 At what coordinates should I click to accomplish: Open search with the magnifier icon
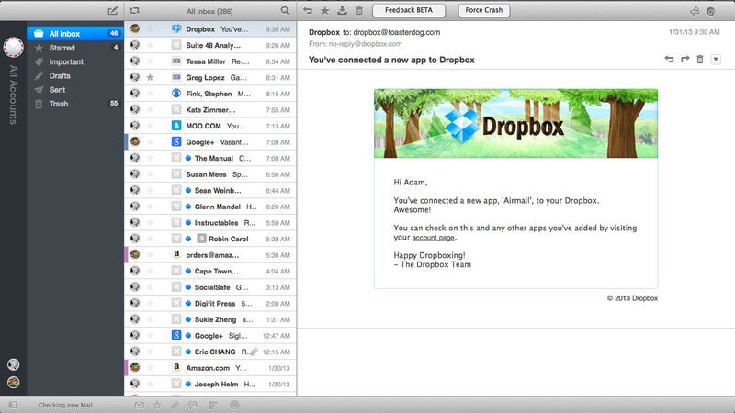[285, 10]
